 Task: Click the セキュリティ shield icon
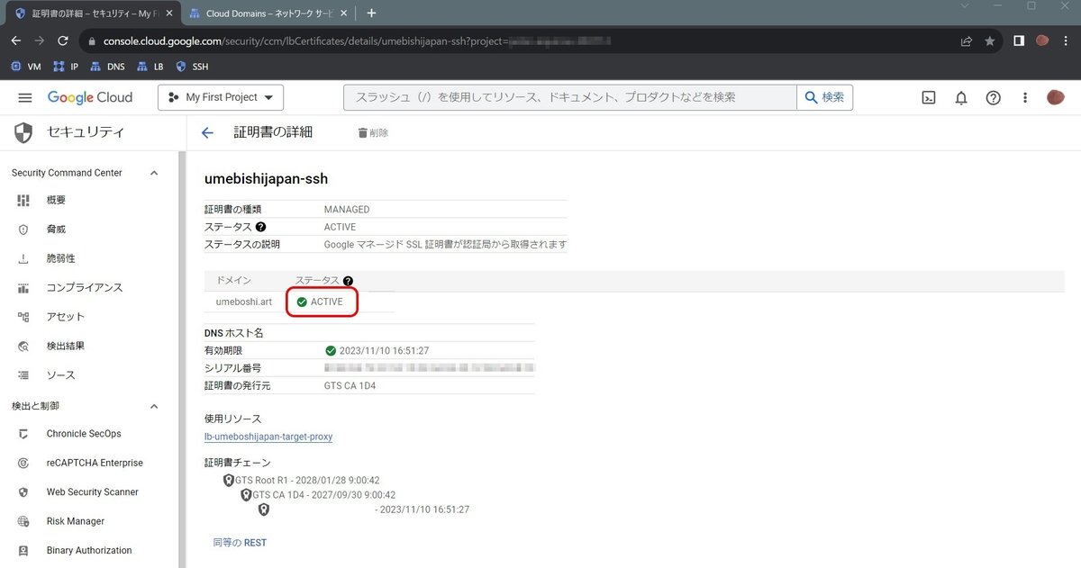pos(23,132)
